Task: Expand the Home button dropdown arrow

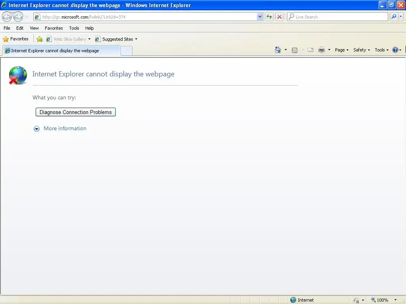Action: pos(285,50)
